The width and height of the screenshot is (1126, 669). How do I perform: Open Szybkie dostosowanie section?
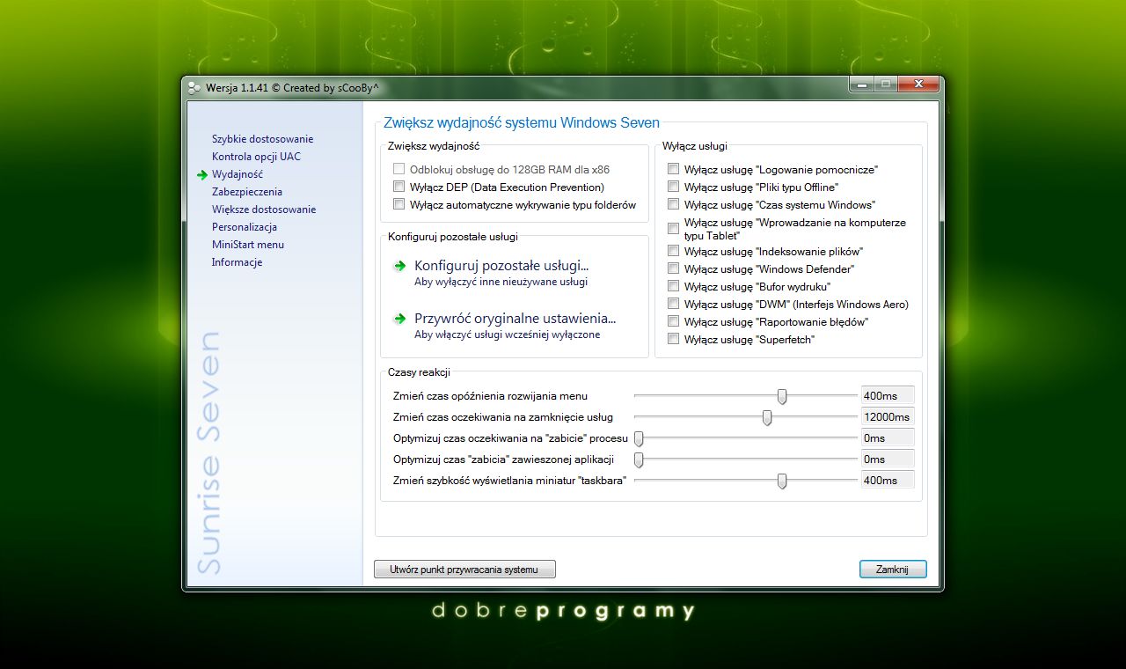click(x=262, y=139)
